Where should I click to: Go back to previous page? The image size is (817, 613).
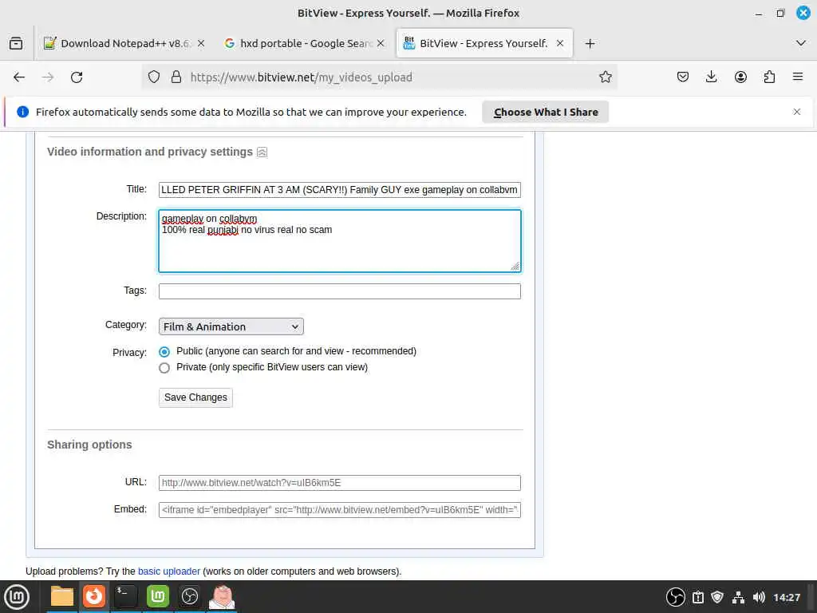[19, 77]
